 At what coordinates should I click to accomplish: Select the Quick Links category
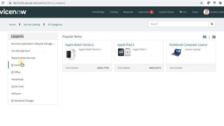click(x=17, y=86)
